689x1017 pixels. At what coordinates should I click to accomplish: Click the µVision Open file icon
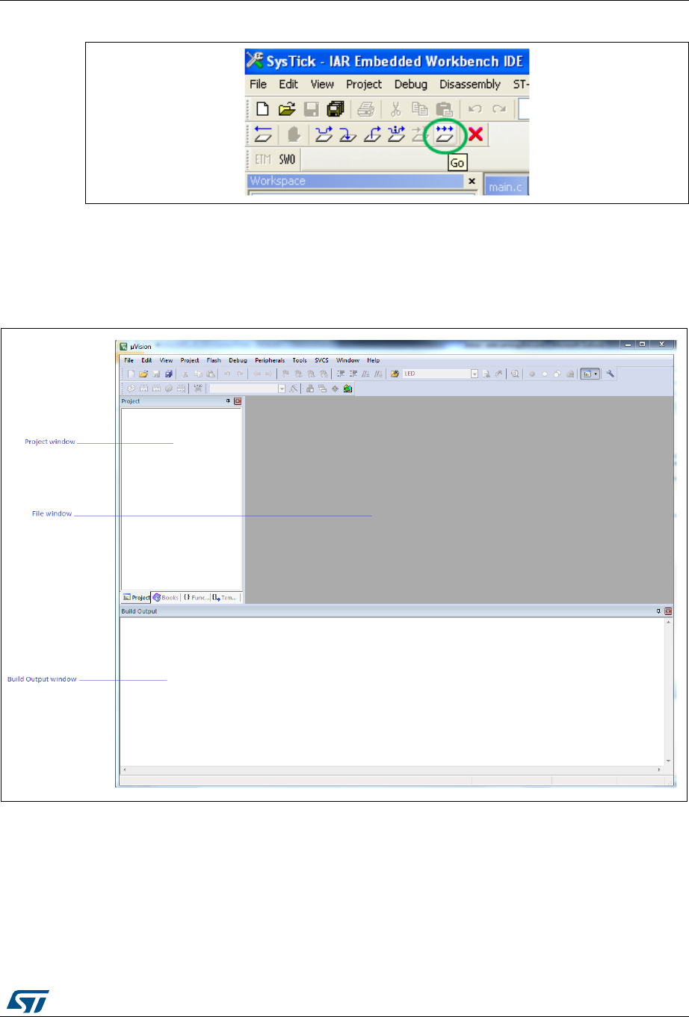click(143, 374)
